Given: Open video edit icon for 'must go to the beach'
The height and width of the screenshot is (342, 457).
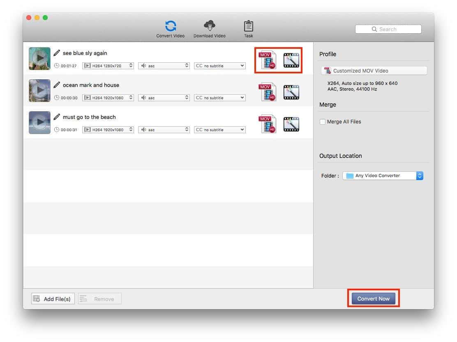Looking at the screenshot, I should (x=291, y=124).
